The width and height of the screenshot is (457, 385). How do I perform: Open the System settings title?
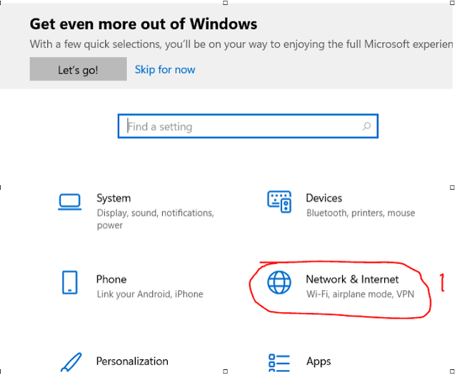[114, 198]
